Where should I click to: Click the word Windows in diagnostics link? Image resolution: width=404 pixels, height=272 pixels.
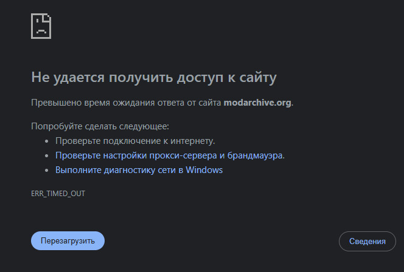(x=204, y=170)
